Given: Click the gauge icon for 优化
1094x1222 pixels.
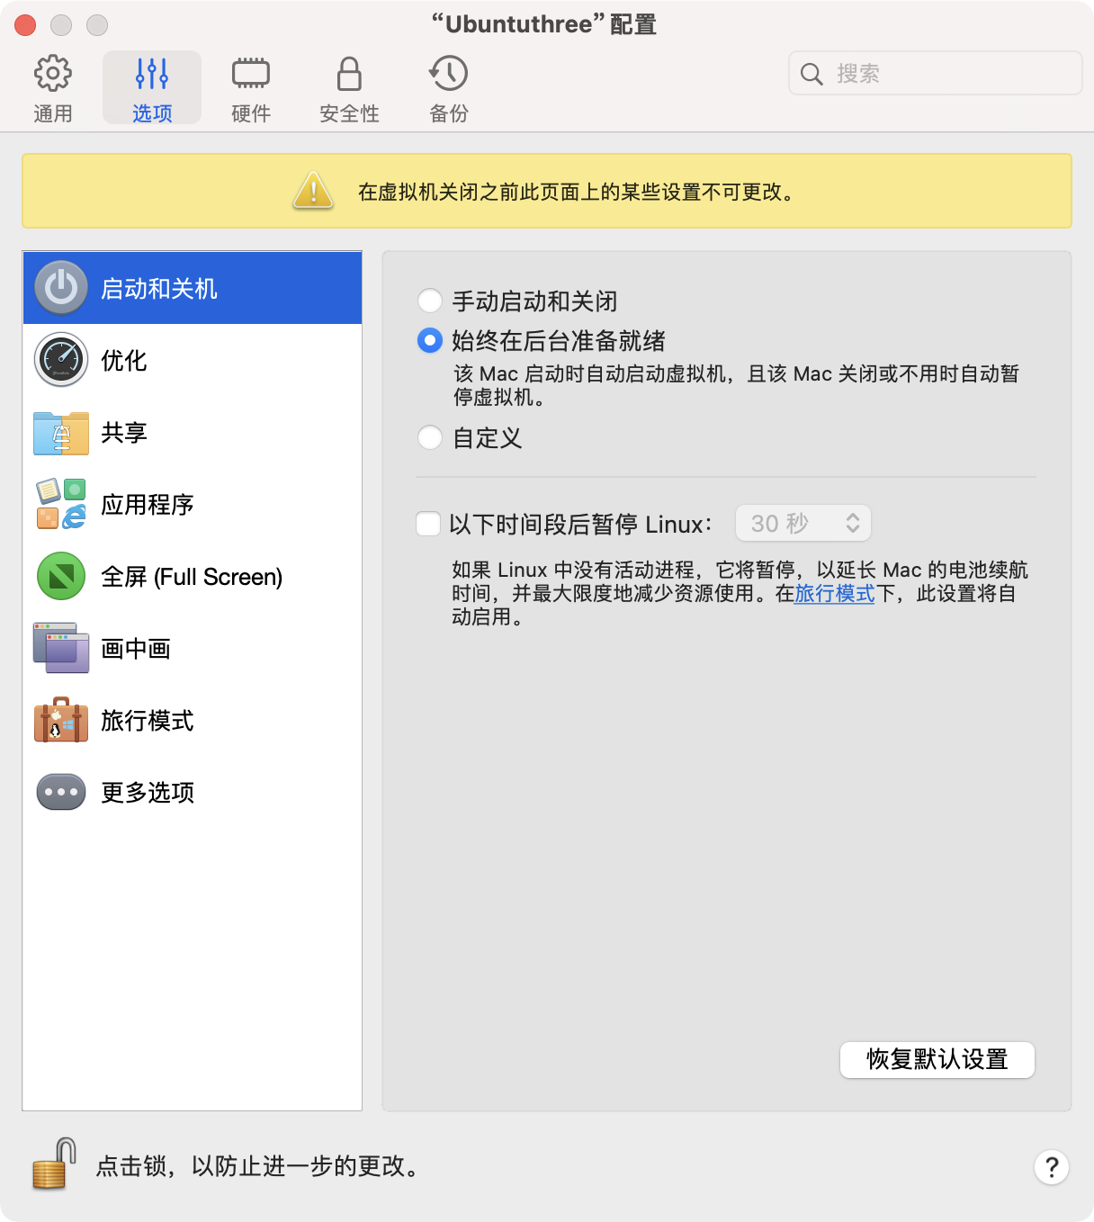Looking at the screenshot, I should coord(61,360).
